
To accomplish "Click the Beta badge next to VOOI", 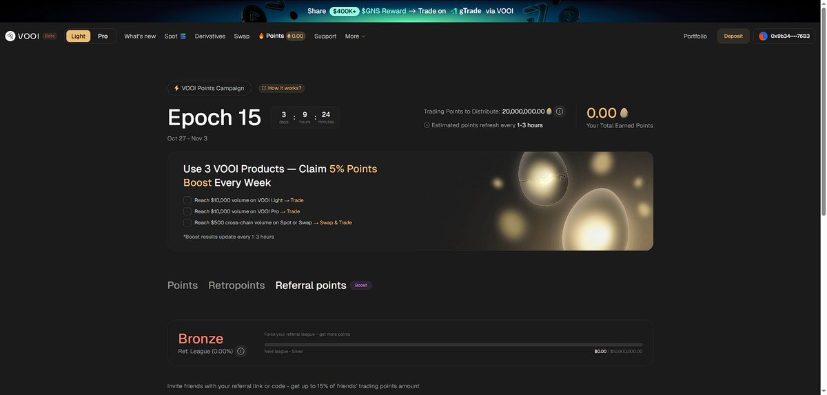I will click(50, 36).
